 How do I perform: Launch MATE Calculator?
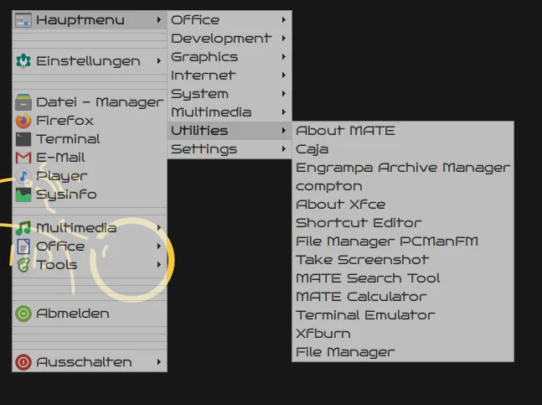pos(403,297)
